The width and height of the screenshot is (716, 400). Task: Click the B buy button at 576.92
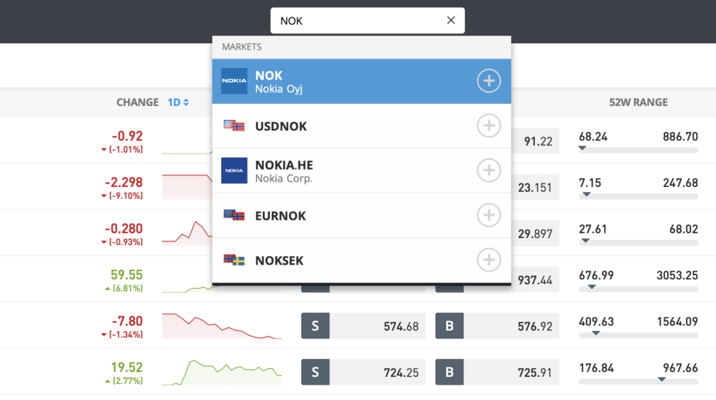(x=450, y=326)
